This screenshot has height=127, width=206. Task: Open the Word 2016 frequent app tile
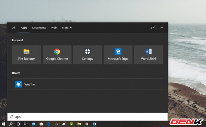pos(148,55)
